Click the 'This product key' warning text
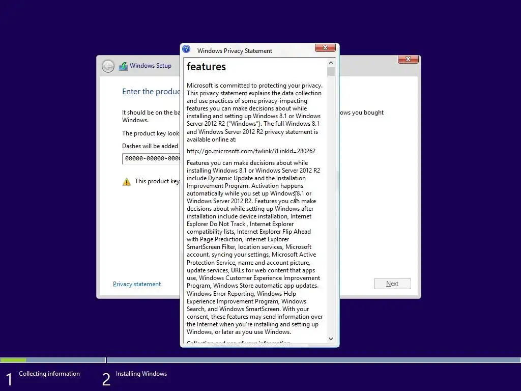 (157, 181)
